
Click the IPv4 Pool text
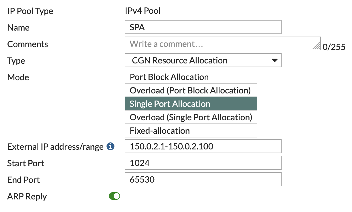coord(143,11)
